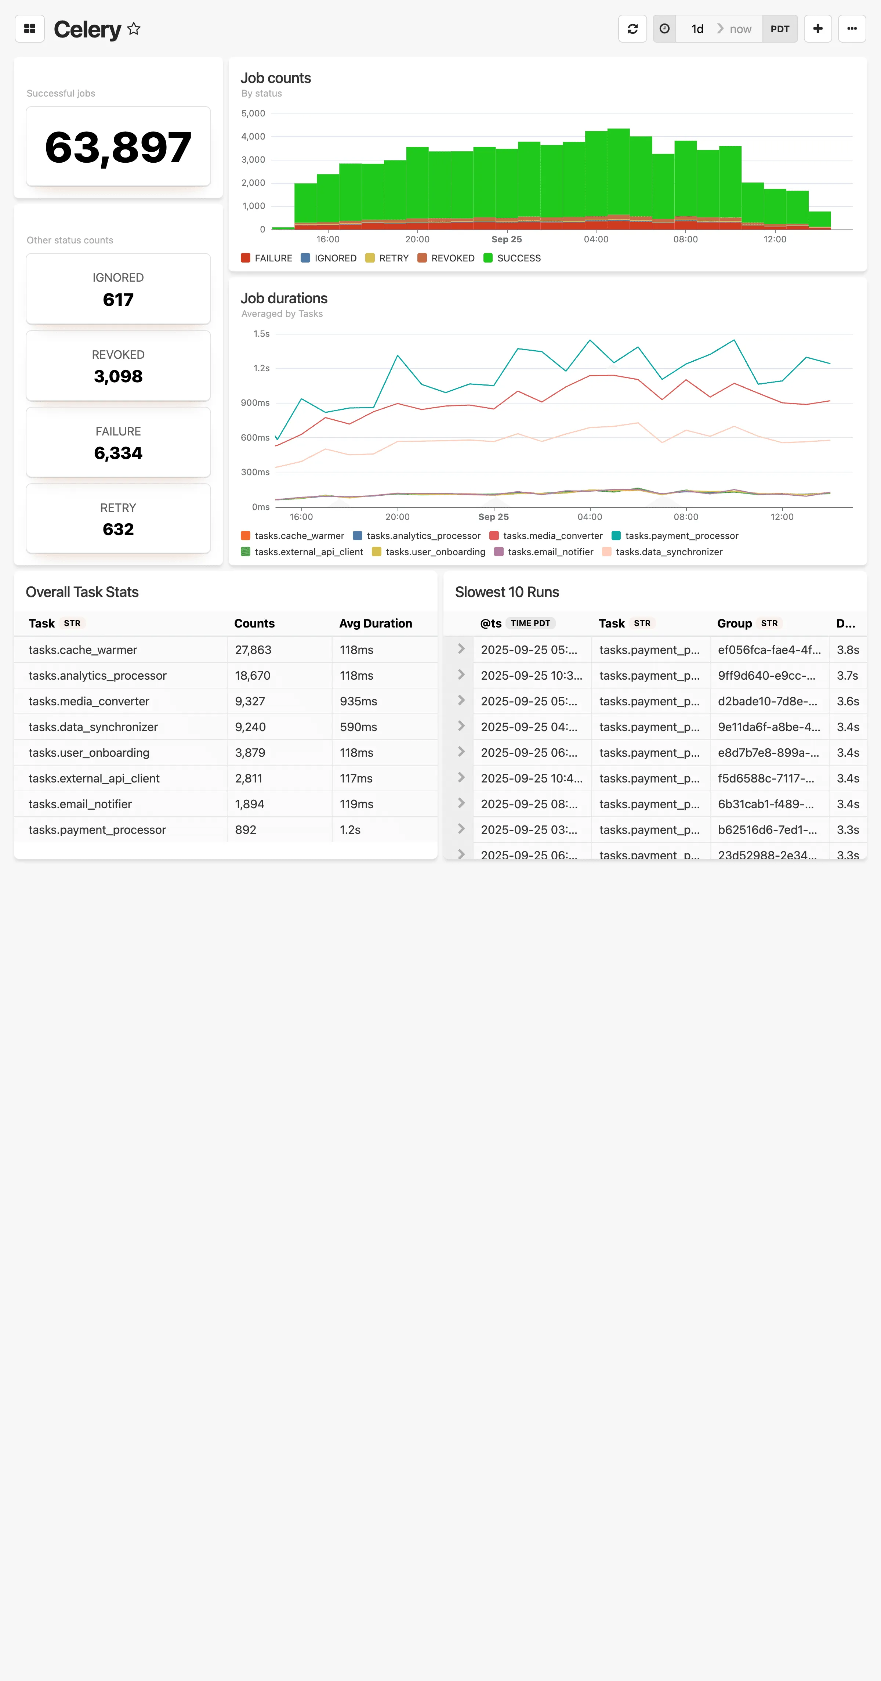Viewport: 881px width, 1681px height.
Task: Toggle FAILURE visibility in Job counts legend
Action: coord(267,259)
